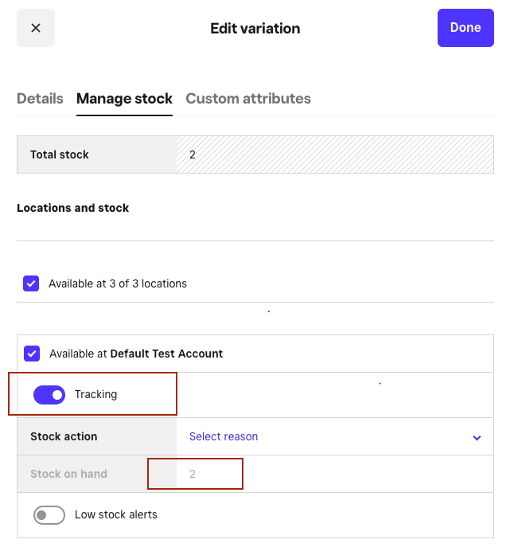
Task: Open the Custom attributes tab
Action: click(248, 99)
